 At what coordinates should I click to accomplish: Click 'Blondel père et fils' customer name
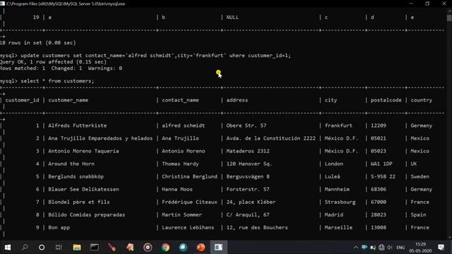tap(78, 202)
